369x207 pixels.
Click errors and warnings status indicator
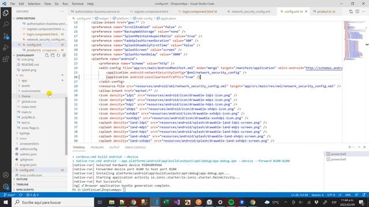tap(32, 195)
